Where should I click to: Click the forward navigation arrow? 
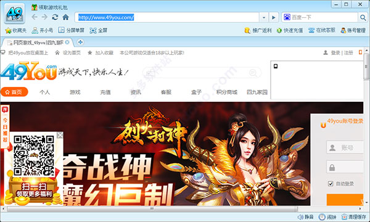pyautogui.click(x=44, y=17)
